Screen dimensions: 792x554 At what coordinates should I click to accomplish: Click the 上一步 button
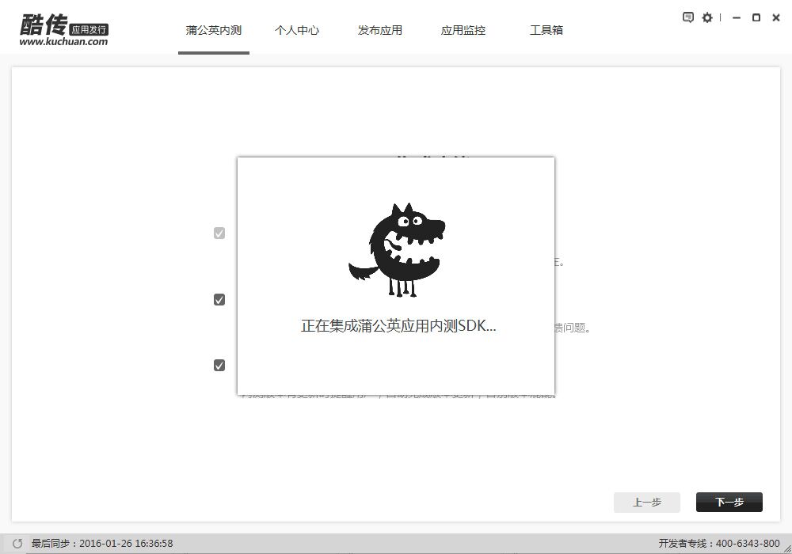tap(646, 503)
